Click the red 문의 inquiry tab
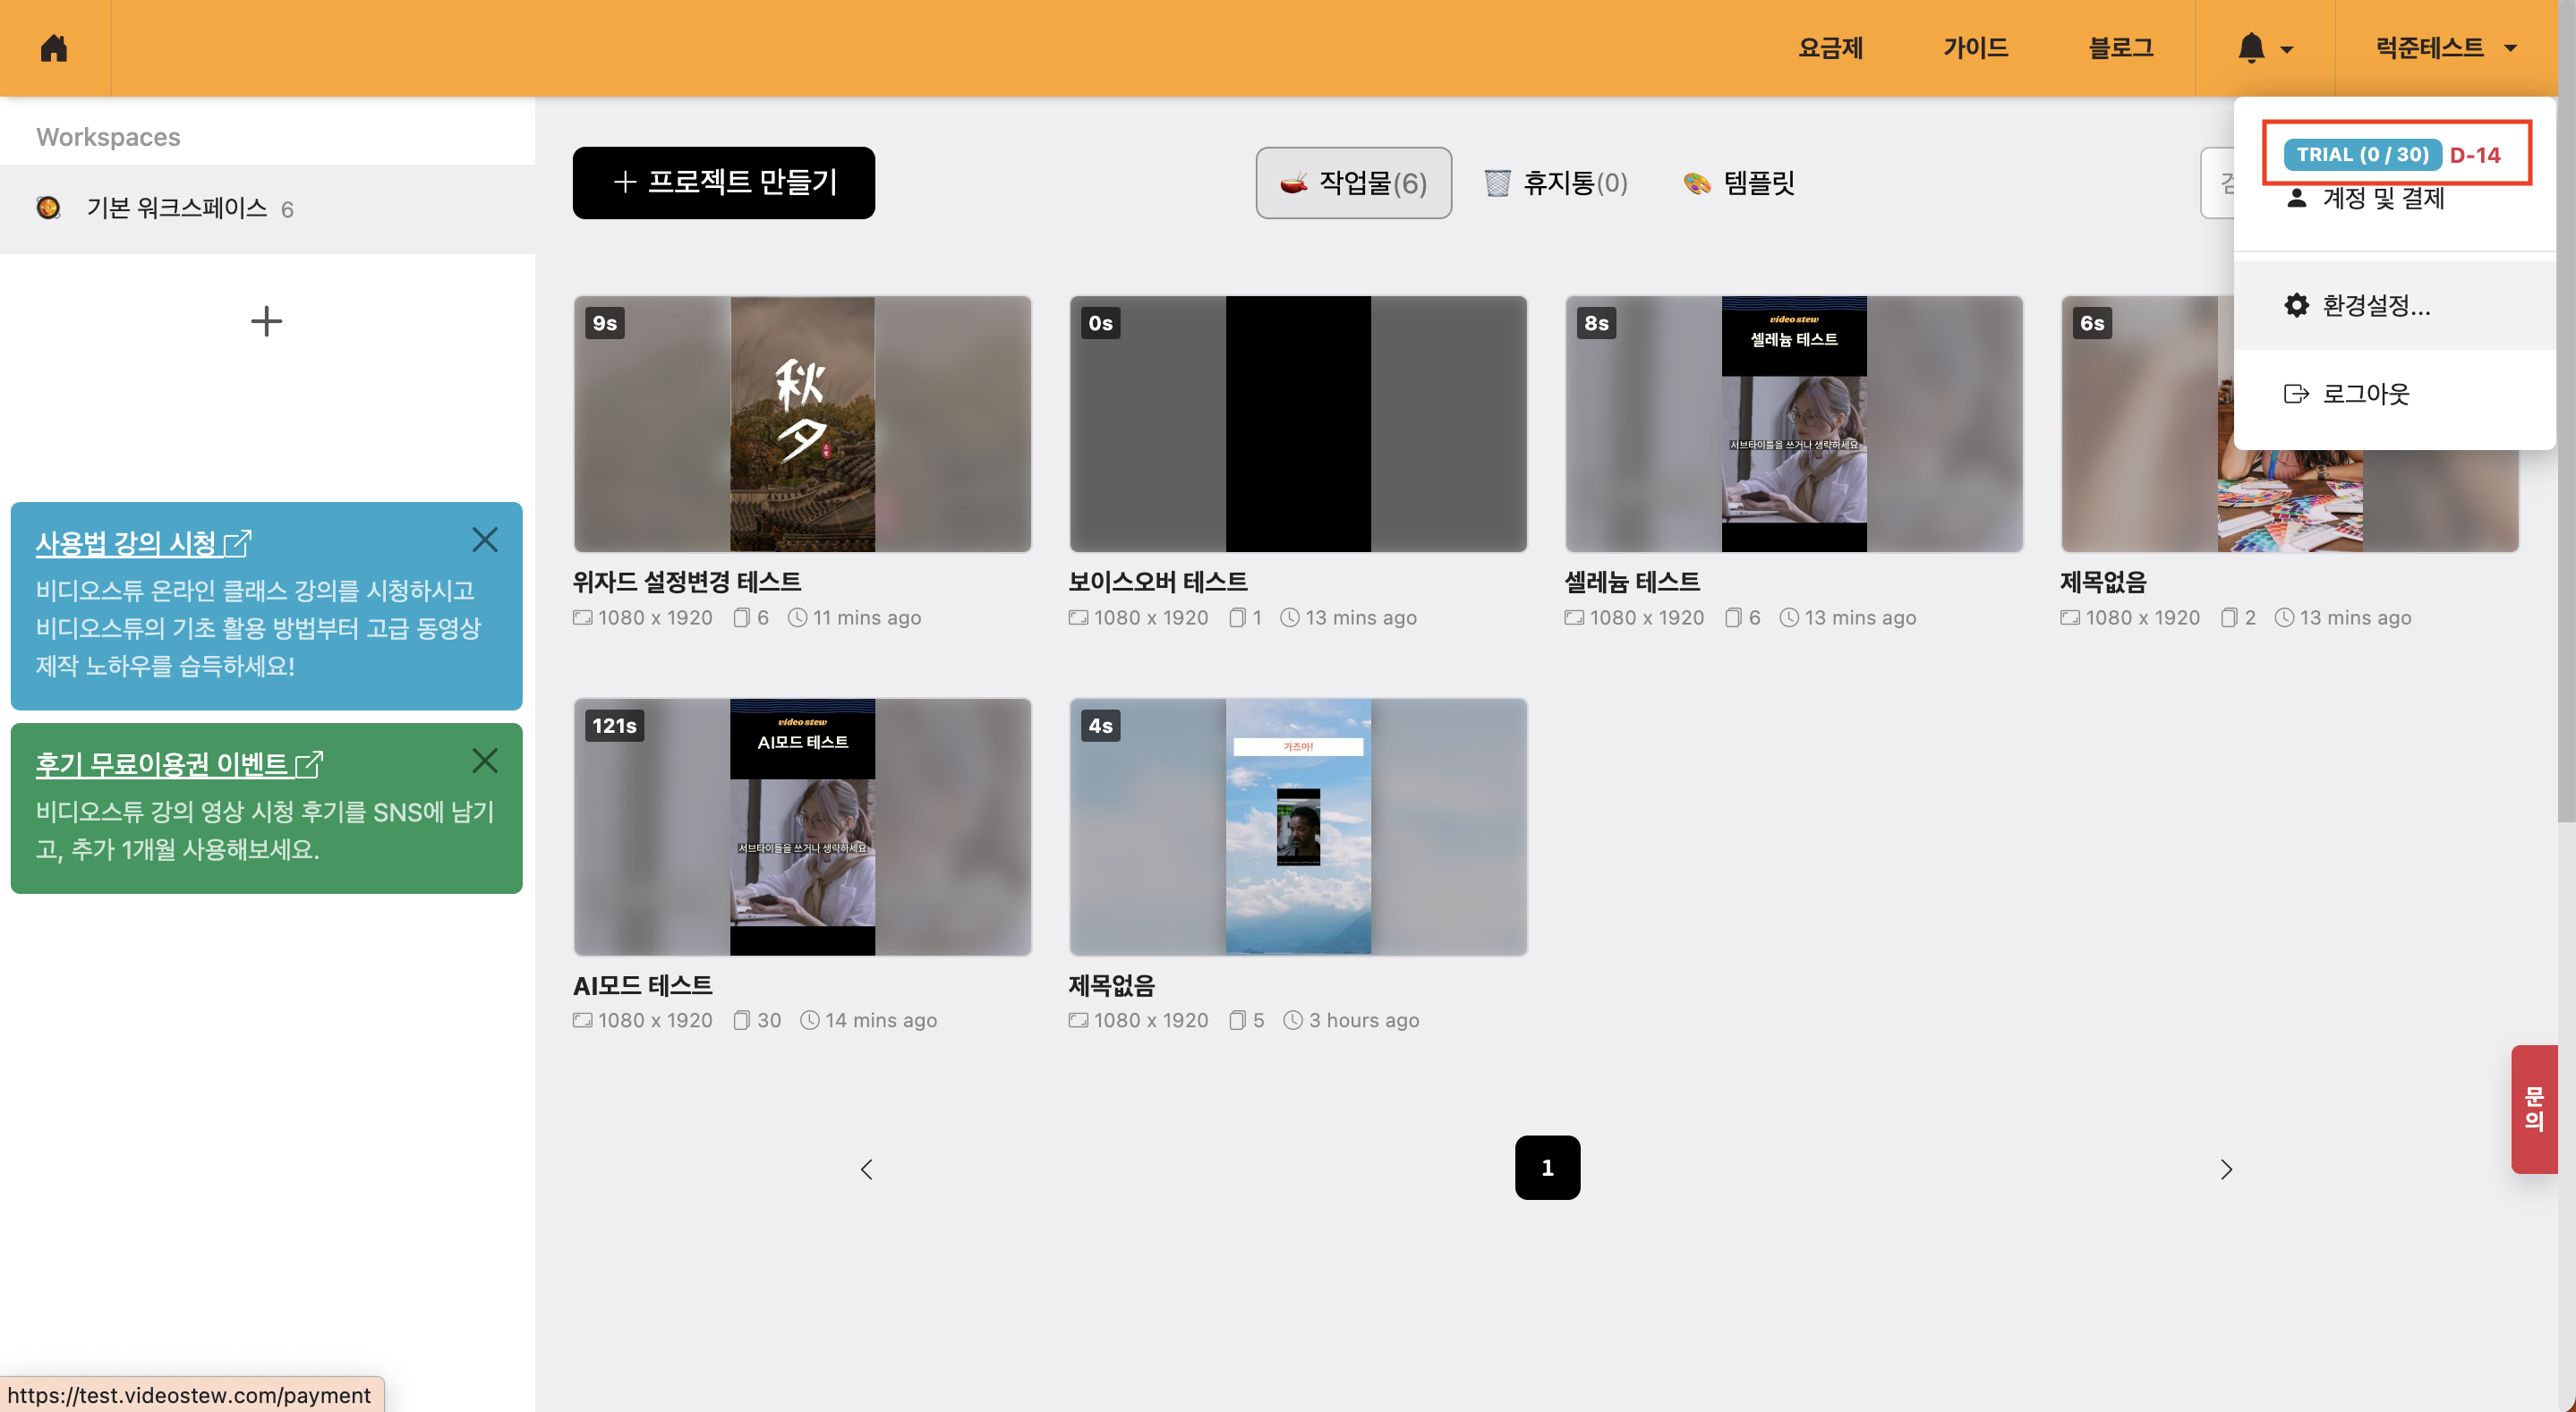Viewport: 2576px width, 1412px height. coord(2533,1109)
